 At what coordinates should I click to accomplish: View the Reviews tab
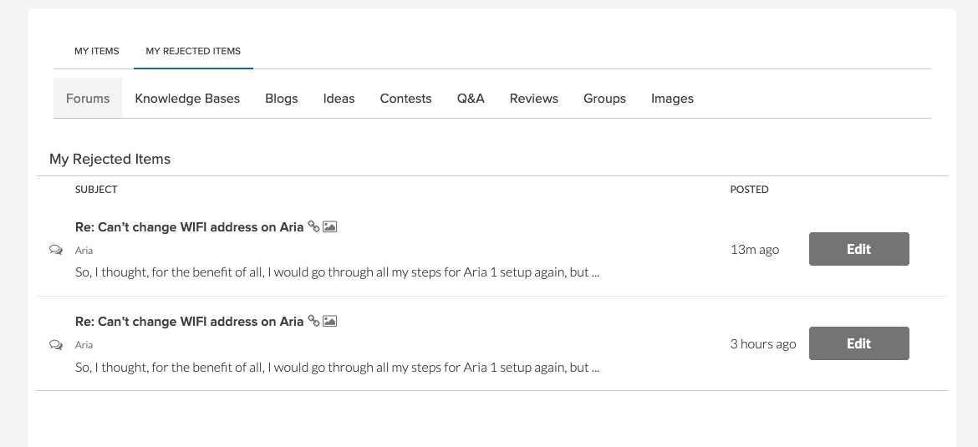pyautogui.click(x=534, y=99)
